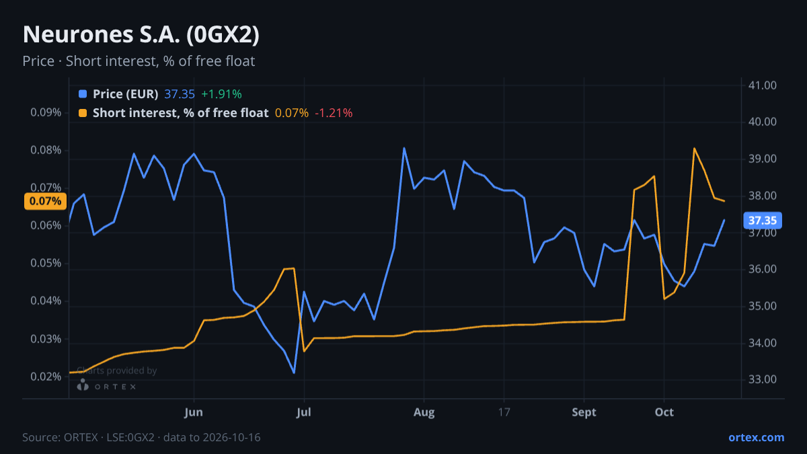Click the subtitle Price · Short interest text
This screenshot has height=454, width=807.
point(139,61)
